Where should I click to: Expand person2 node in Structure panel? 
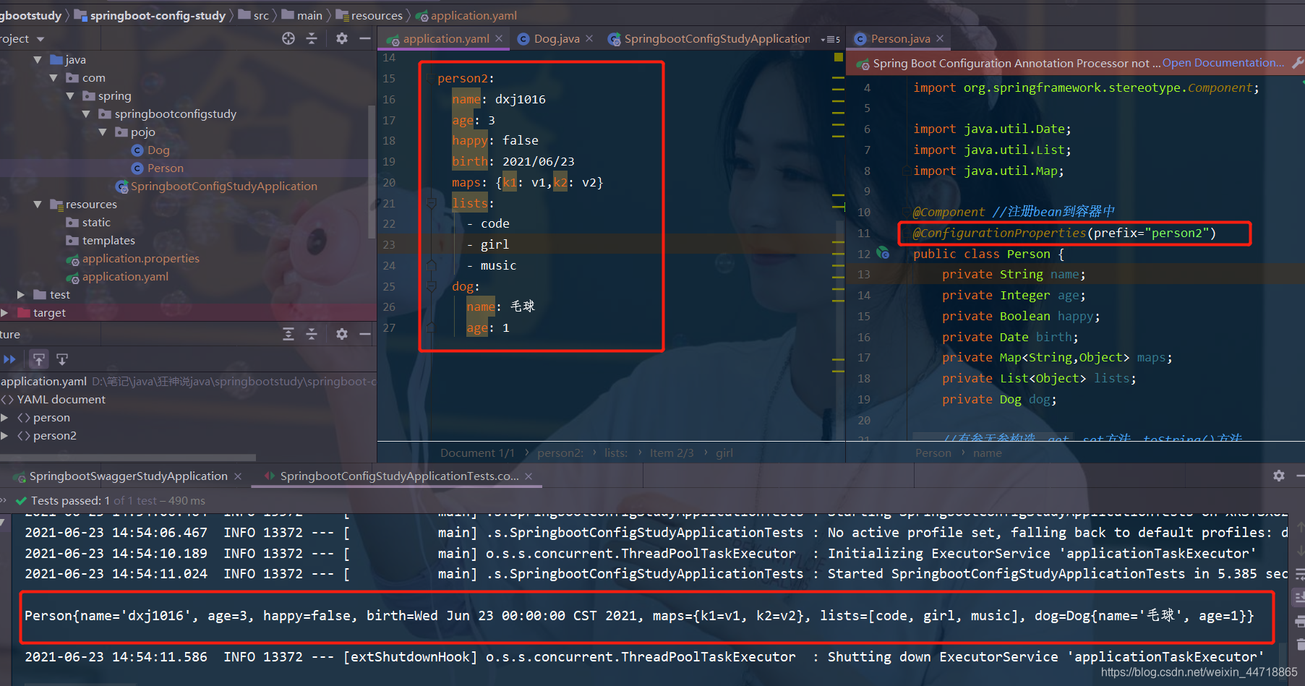(x=4, y=436)
